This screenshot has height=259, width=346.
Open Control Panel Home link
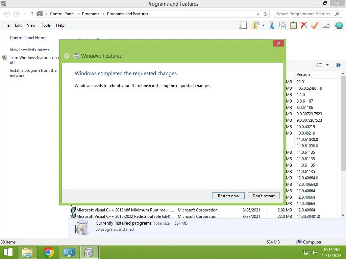(x=28, y=38)
